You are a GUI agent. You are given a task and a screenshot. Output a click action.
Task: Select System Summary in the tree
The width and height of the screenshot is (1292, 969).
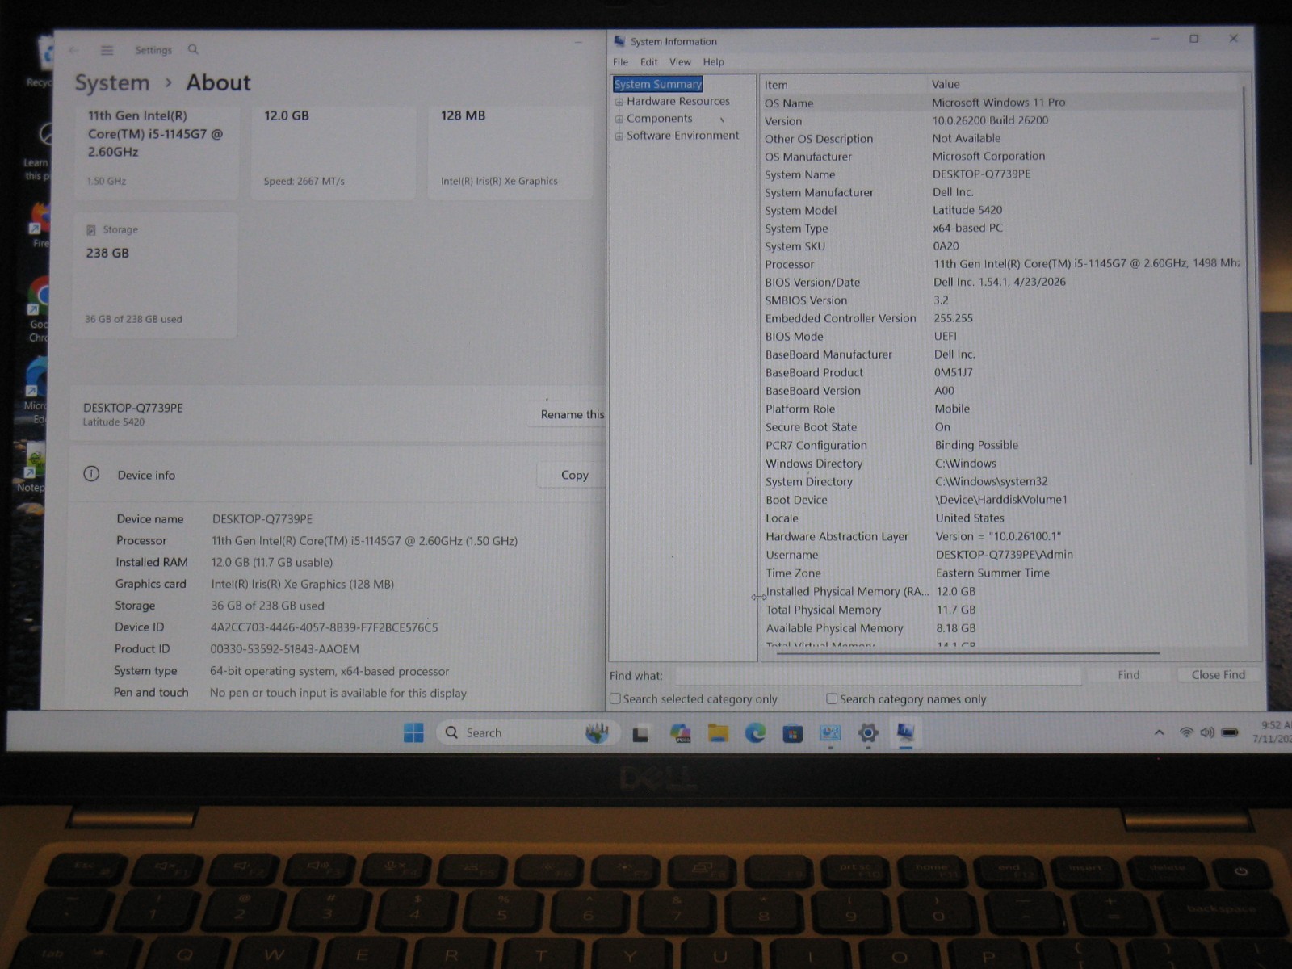[658, 84]
